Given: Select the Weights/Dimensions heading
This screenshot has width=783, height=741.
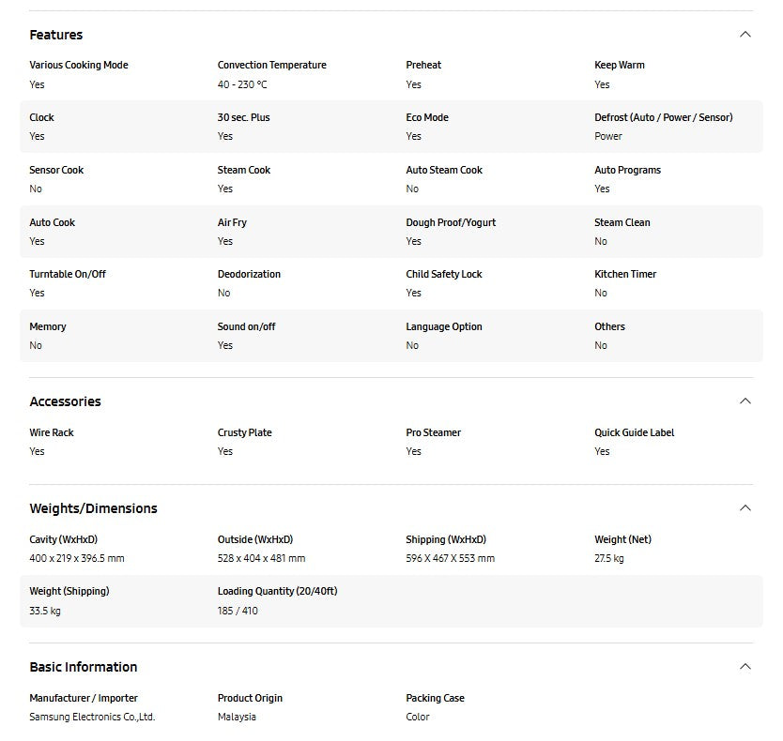Looking at the screenshot, I should (x=93, y=508).
